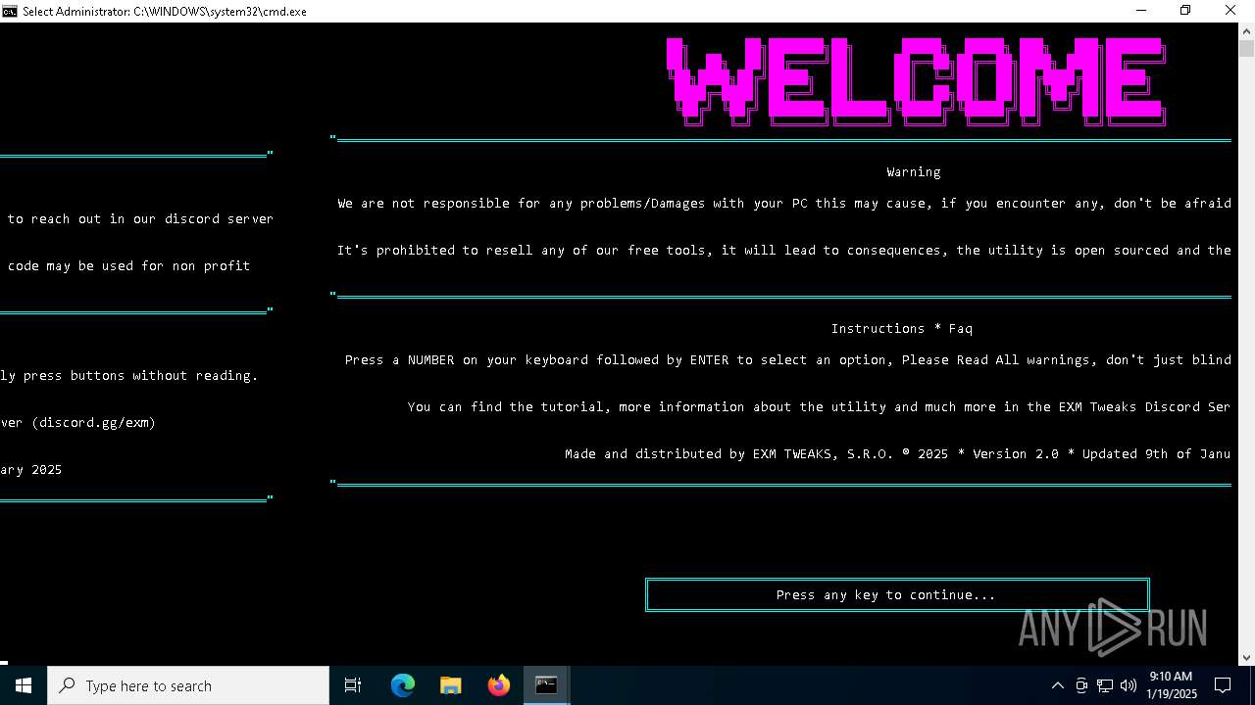
Task: Click the 'Made and distributed by EXM TWEAKS' line
Action: [x=897, y=454]
